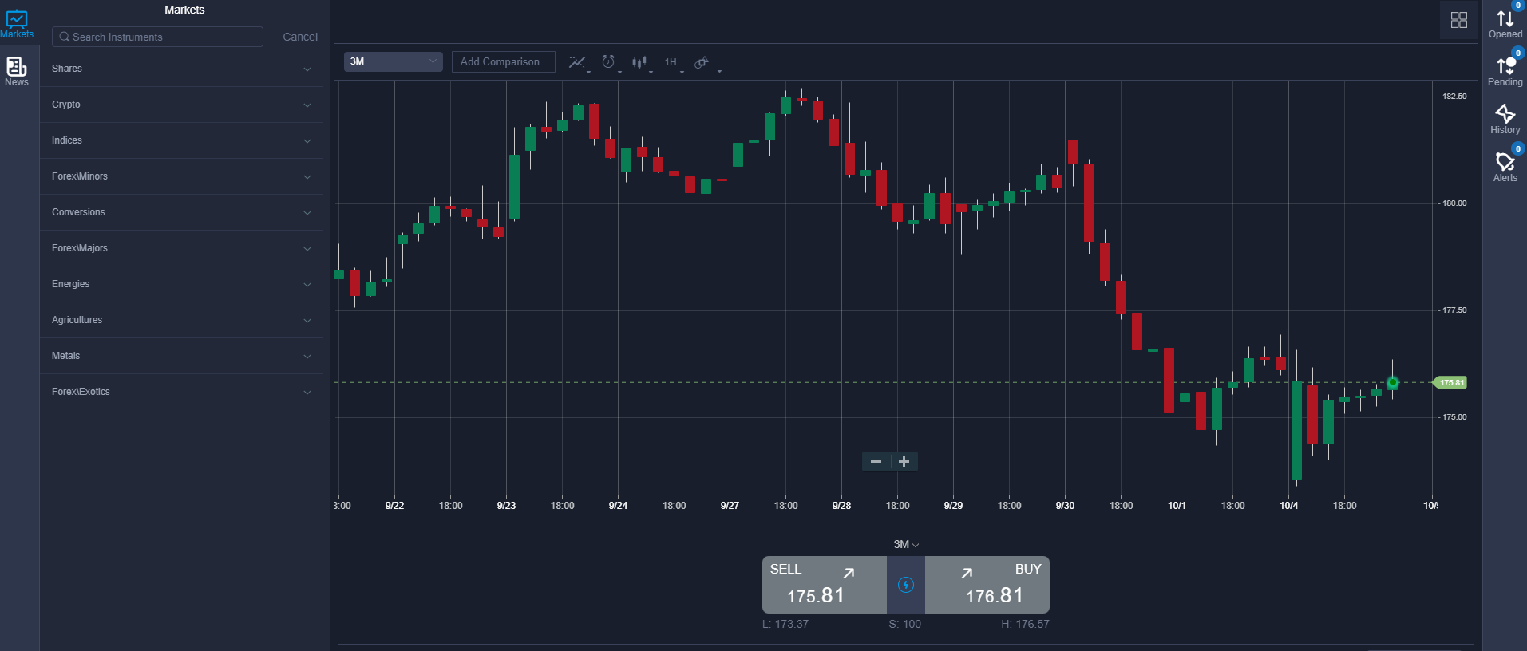Screen dimensions: 1527x651
Task: Zoom out the chart
Action: pos(876,461)
